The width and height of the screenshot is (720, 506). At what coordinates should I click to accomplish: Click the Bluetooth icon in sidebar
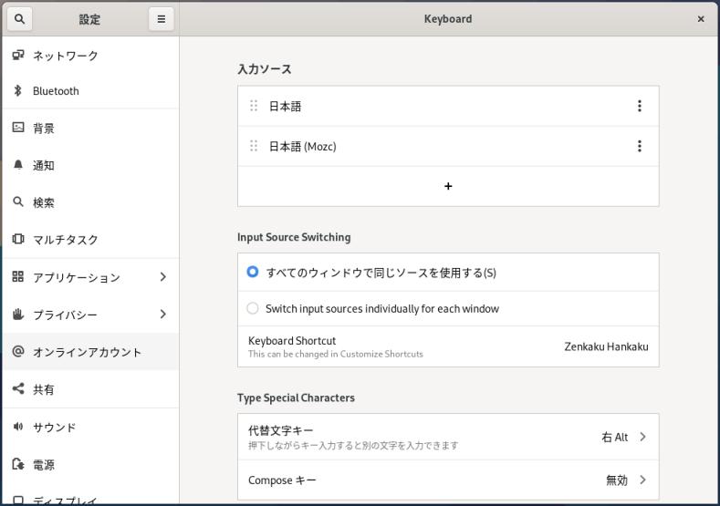18,91
